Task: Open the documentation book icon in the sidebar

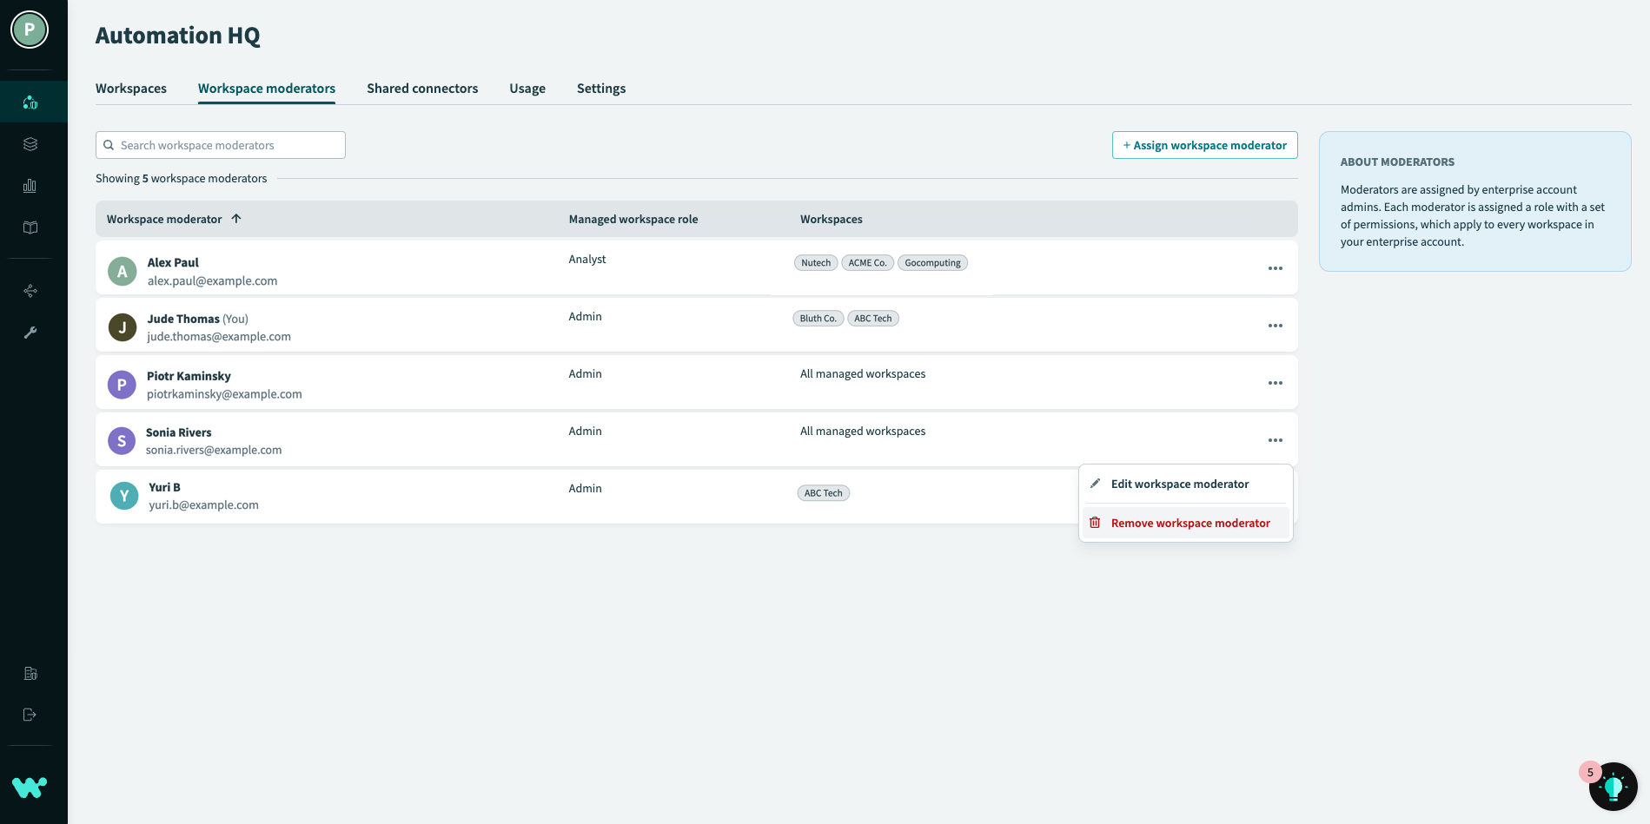Action: (30, 227)
